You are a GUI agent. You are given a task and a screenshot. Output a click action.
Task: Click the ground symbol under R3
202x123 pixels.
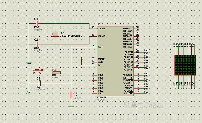(x=71, y=107)
